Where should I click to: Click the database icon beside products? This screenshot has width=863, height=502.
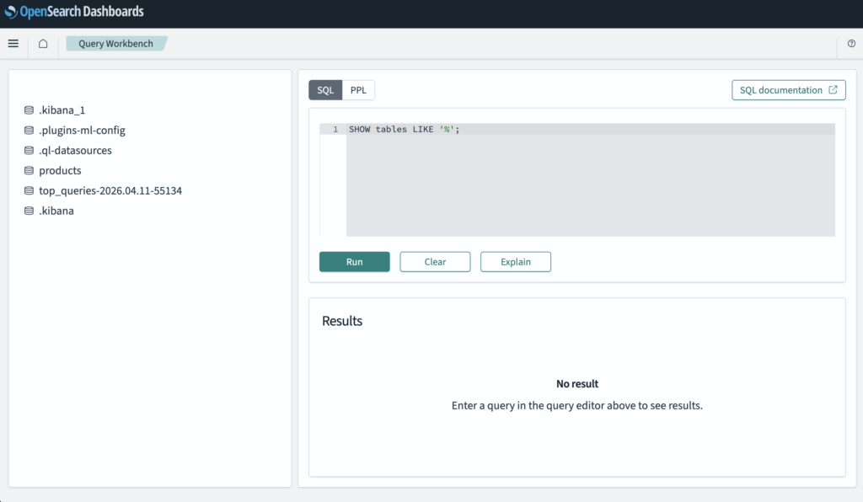click(29, 171)
